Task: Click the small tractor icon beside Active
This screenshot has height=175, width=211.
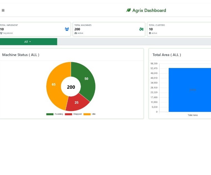Action: click(76, 33)
